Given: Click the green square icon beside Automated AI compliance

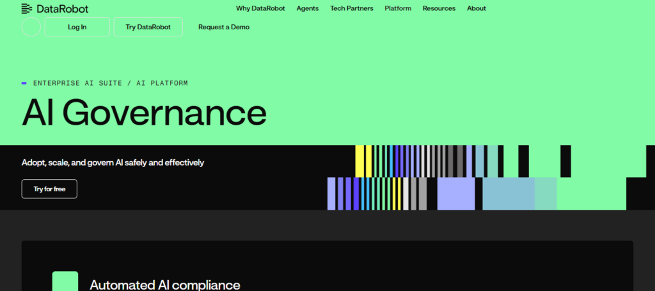Looking at the screenshot, I should tap(65, 281).
